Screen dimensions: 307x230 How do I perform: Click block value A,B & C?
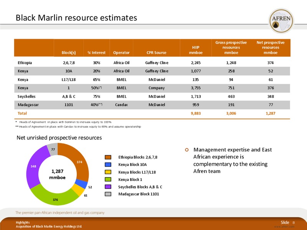[x=69, y=97]
